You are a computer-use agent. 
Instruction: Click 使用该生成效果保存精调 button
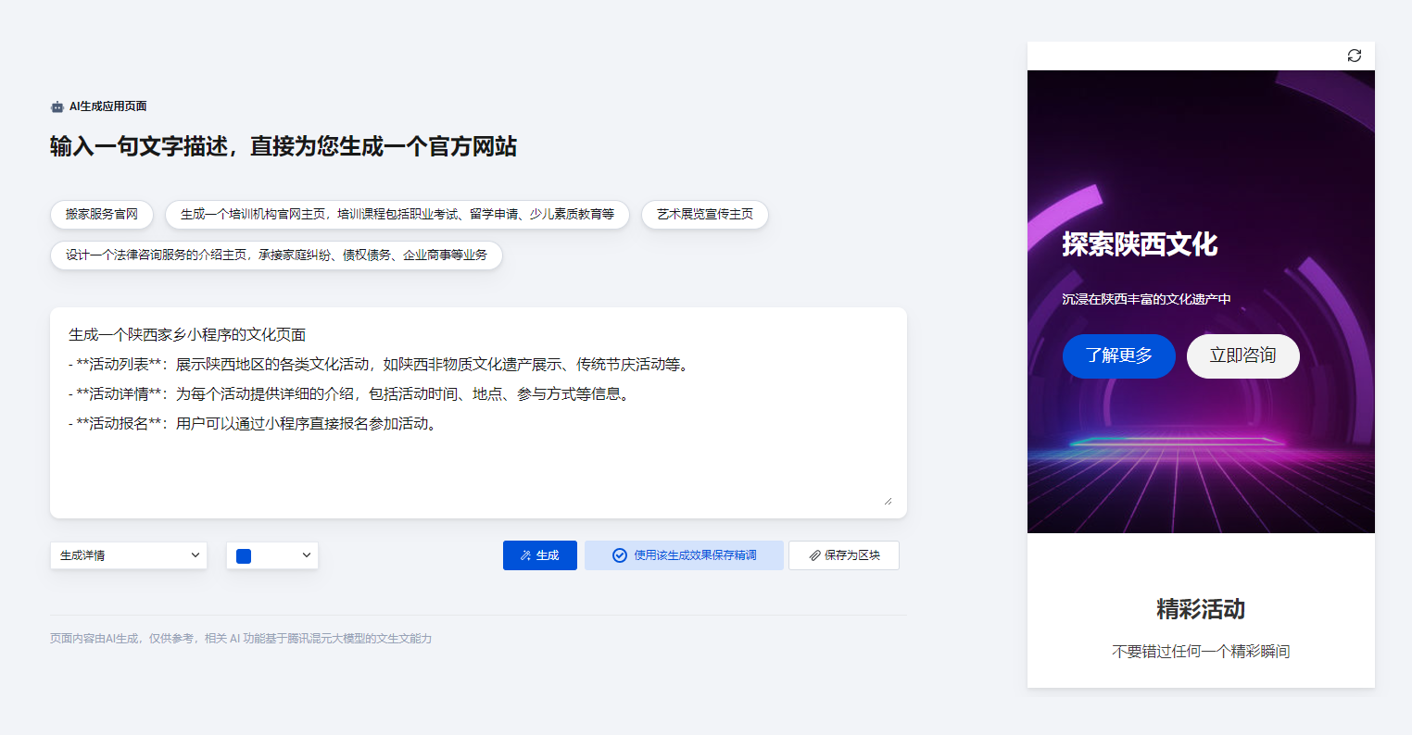[x=684, y=555]
